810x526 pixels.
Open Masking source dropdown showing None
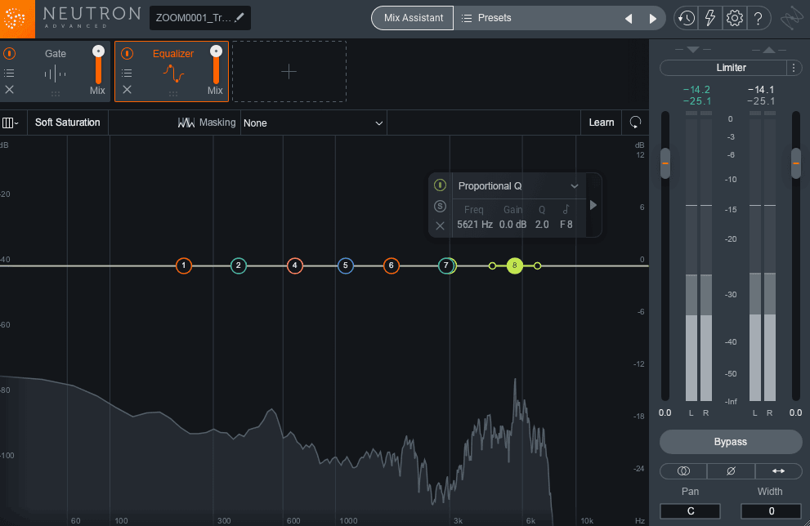point(314,123)
